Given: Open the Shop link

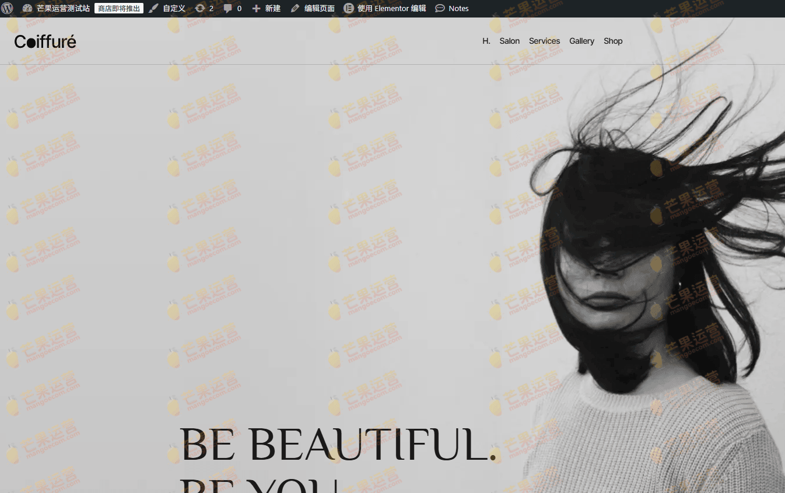Looking at the screenshot, I should [x=613, y=41].
